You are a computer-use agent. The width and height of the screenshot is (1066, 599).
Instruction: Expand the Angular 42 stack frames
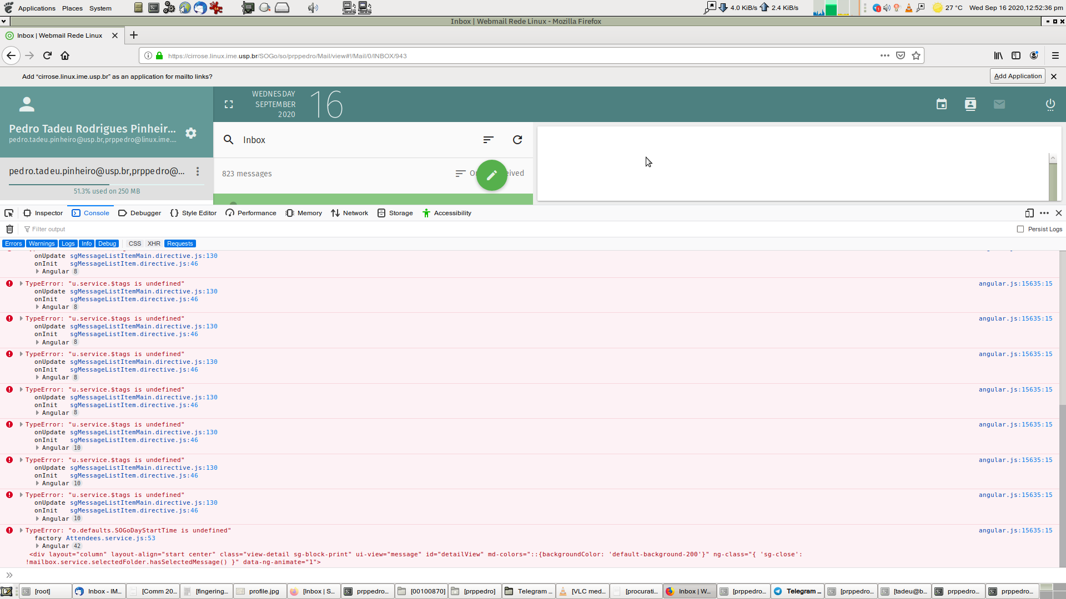coord(38,546)
